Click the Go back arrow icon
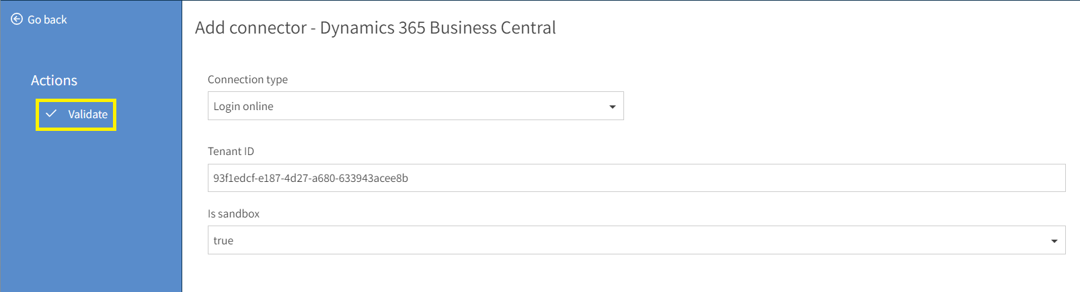This screenshot has height=292, width=1080. [x=17, y=19]
